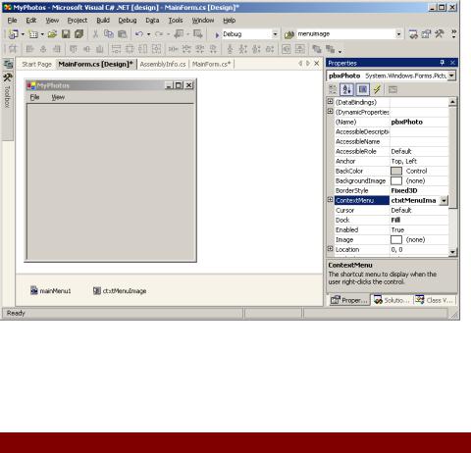Open the File menu in Visual Studio

(12, 21)
